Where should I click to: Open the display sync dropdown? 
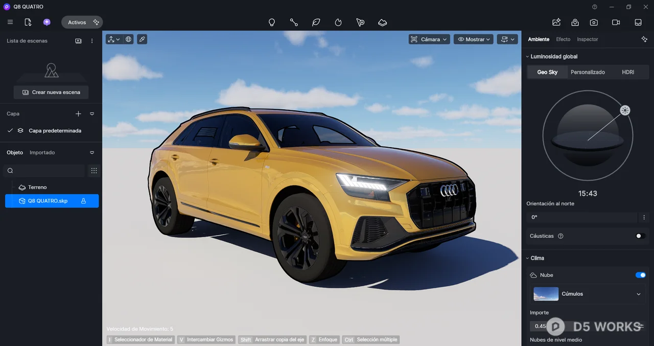507,39
